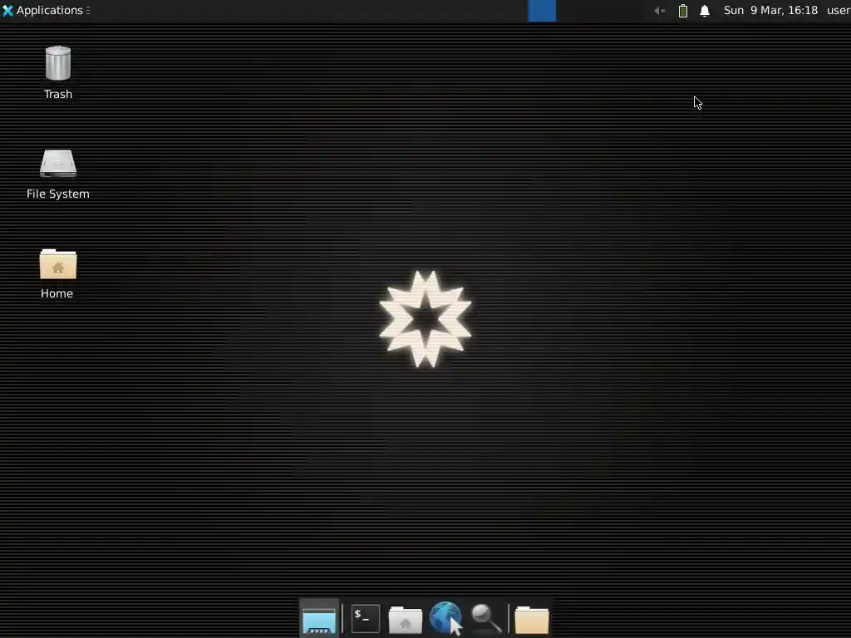Image resolution: width=851 pixels, height=638 pixels.
Task: Click the Trash label text
Action: click(57, 94)
